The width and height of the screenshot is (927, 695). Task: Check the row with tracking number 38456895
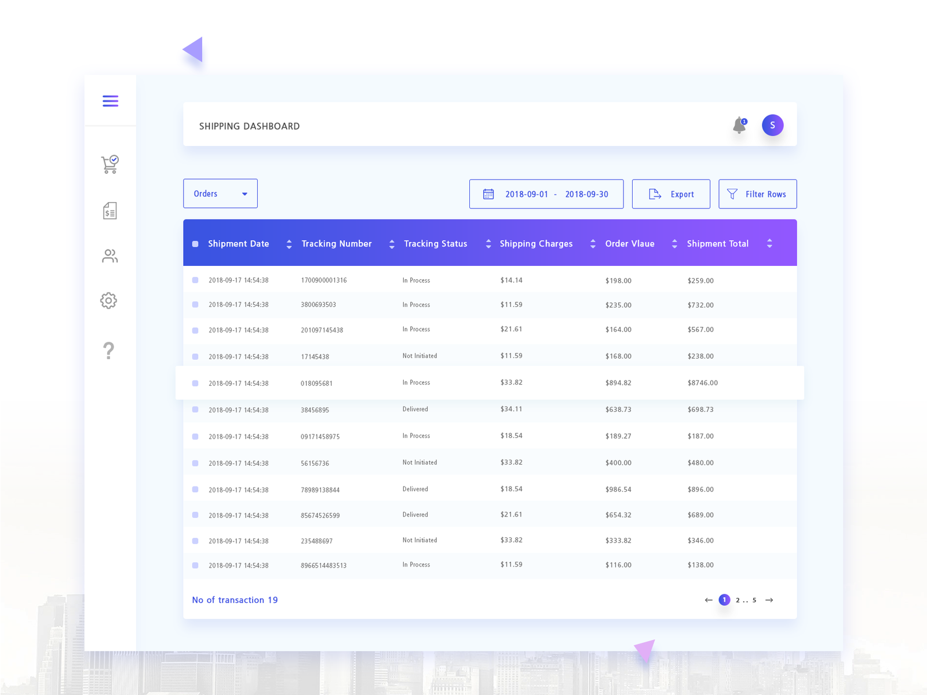click(195, 409)
